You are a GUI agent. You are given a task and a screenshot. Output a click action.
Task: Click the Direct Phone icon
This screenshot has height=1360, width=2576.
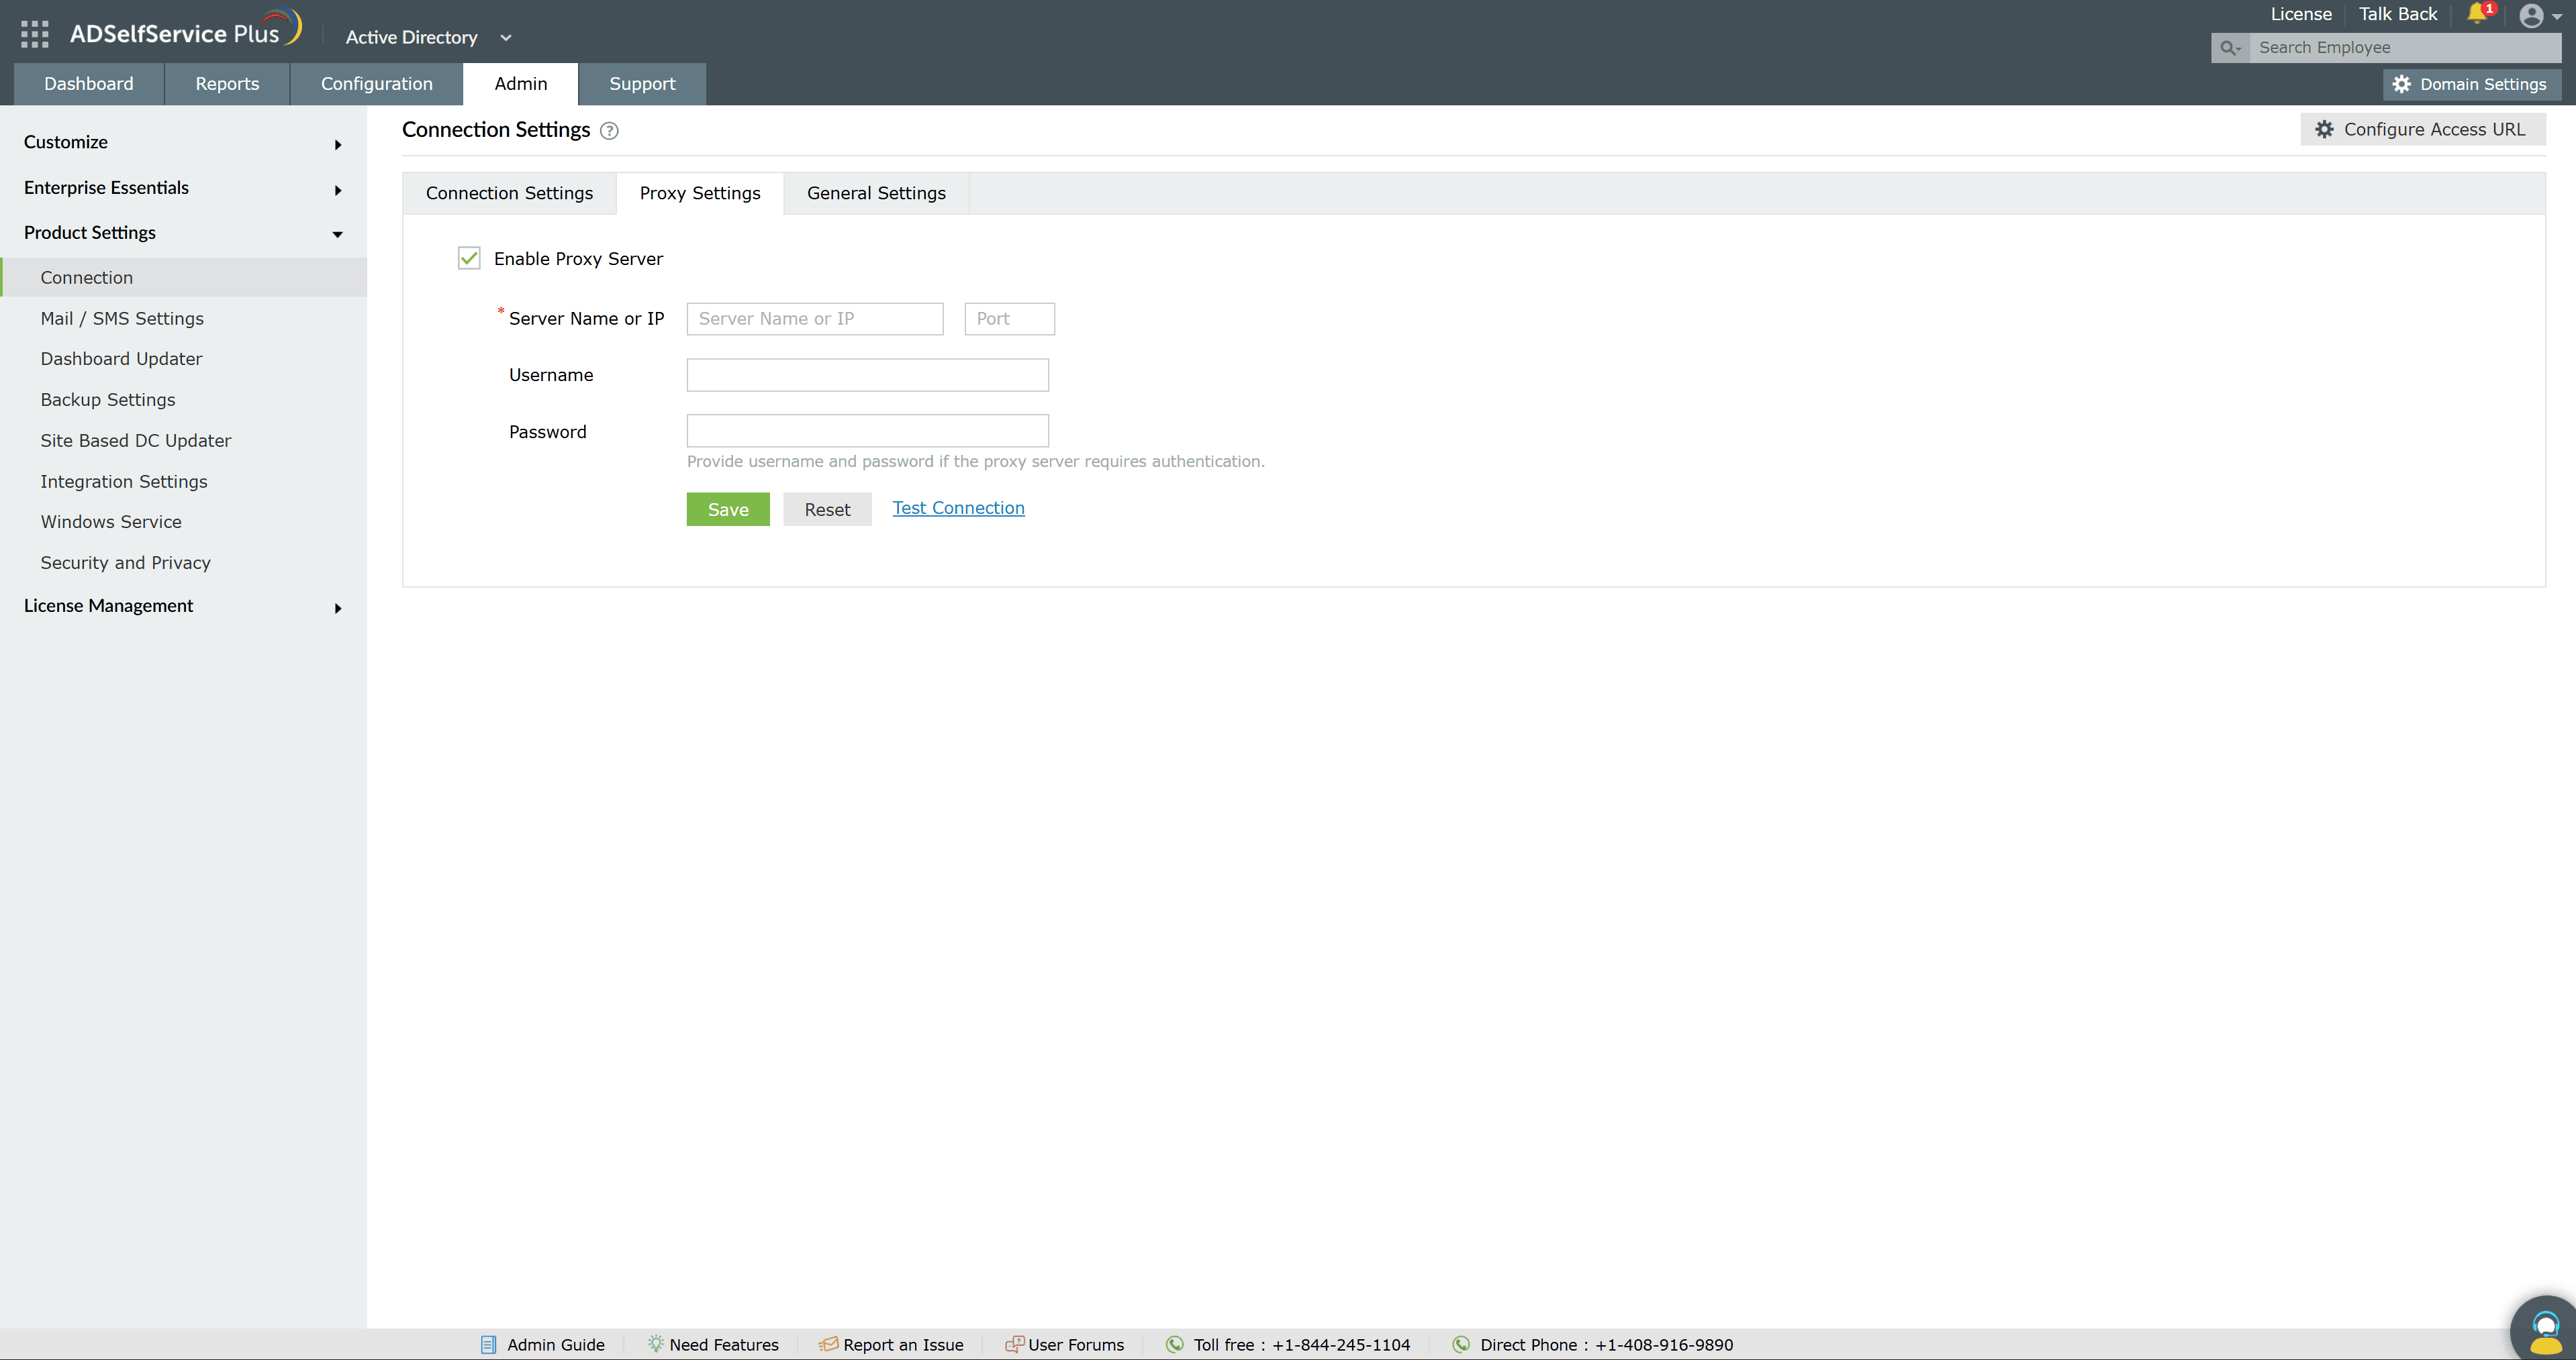pos(1461,1345)
